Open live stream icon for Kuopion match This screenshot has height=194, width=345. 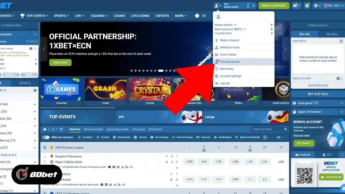pyautogui.click(x=109, y=167)
